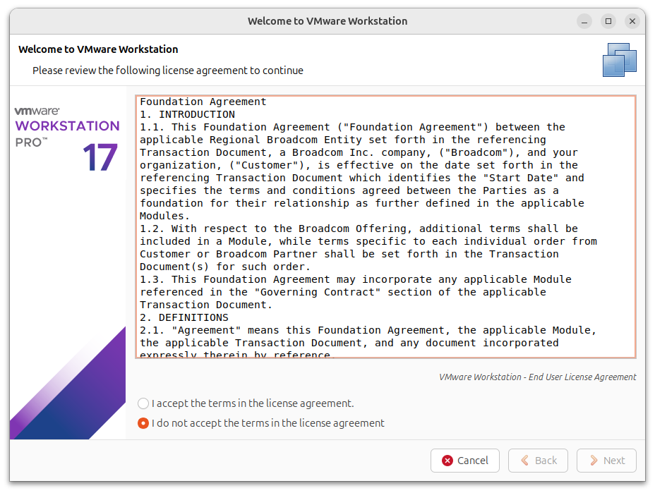The width and height of the screenshot is (655, 493).
Task: Click the Welcome to VMware Workstation header
Action: pyautogui.click(x=98, y=49)
